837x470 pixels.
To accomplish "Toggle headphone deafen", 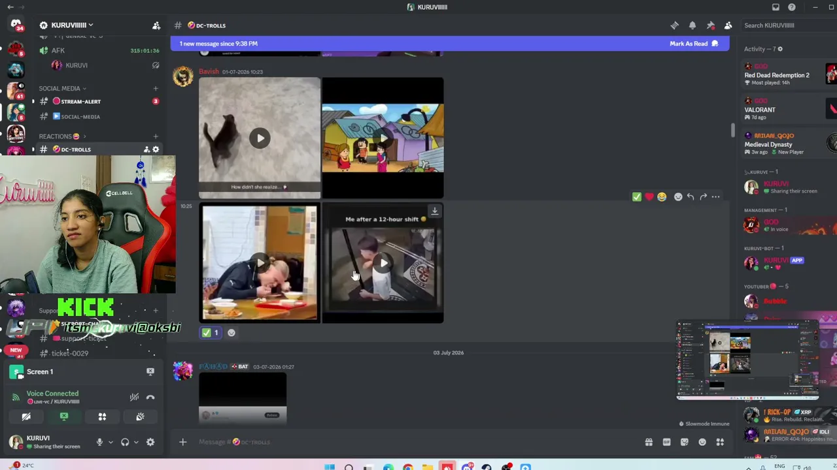I will [x=125, y=442].
